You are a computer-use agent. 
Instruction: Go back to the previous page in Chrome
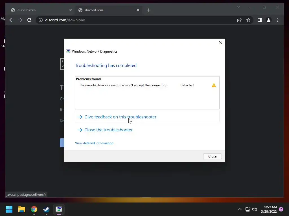(11, 20)
